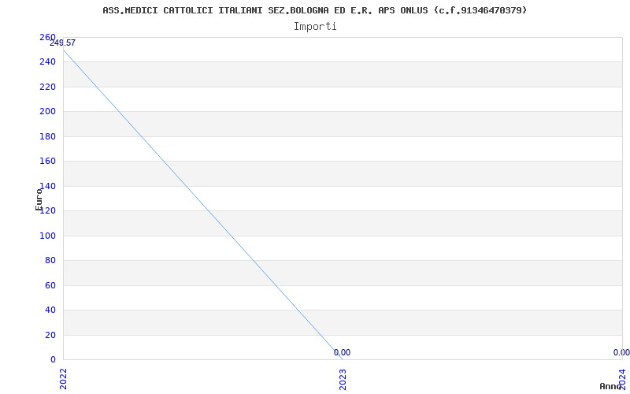Click the "Euro" y-axis label
Image resolution: width=630 pixels, height=394 pixels.
click(39, 199)
